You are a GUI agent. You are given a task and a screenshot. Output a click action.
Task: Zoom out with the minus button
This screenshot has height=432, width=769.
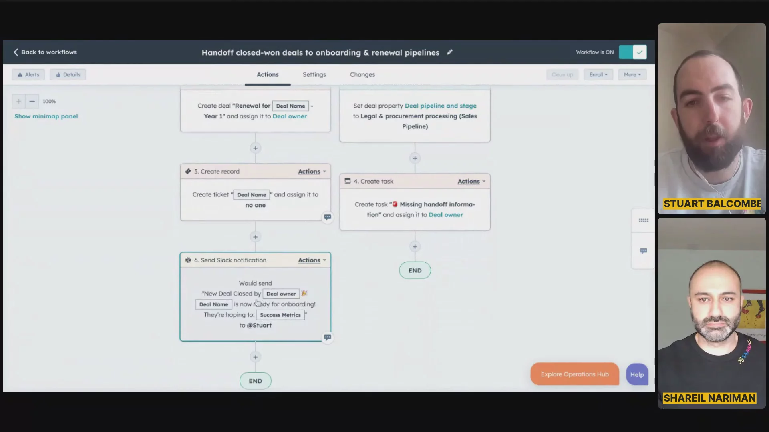coord(32,102)
